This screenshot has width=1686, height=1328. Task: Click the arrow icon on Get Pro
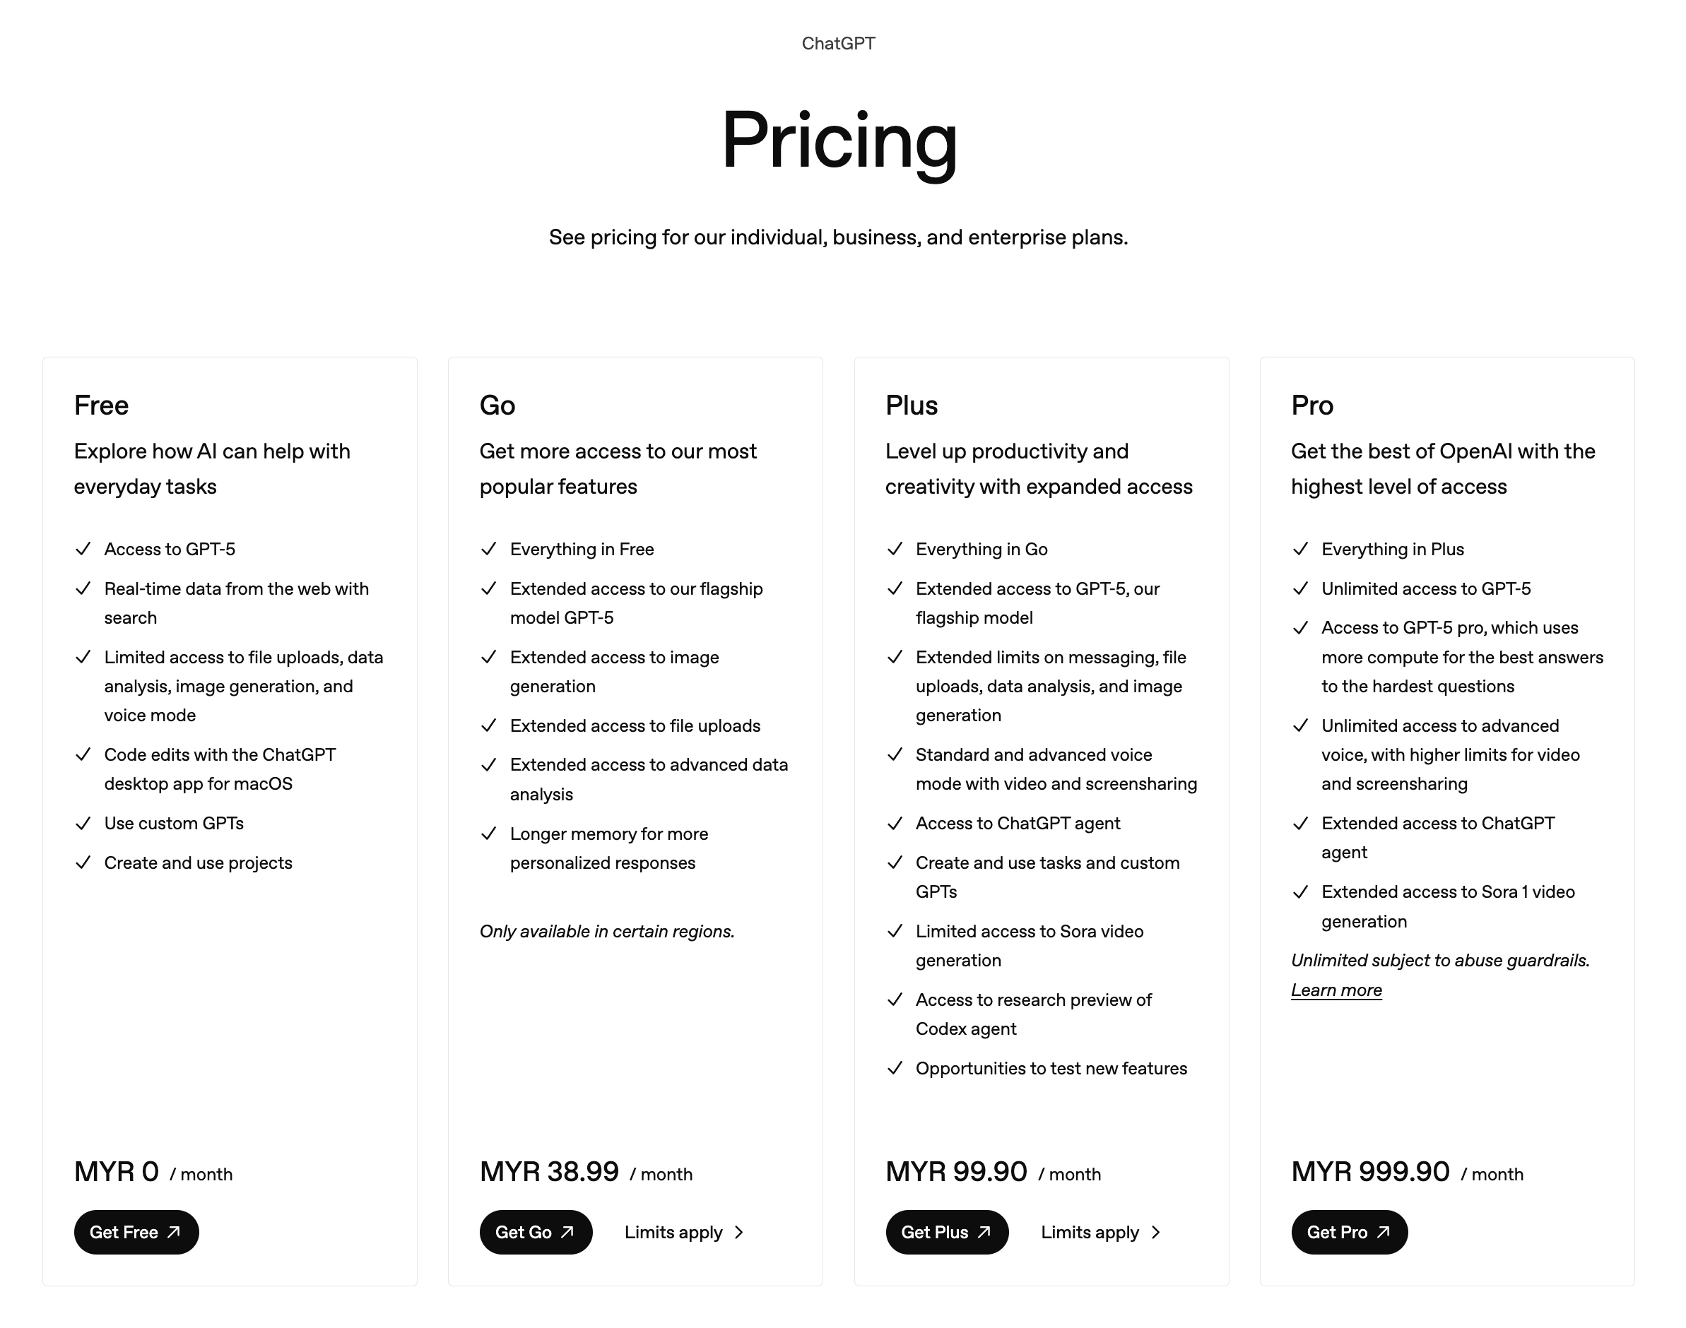coord(1384,1232)
